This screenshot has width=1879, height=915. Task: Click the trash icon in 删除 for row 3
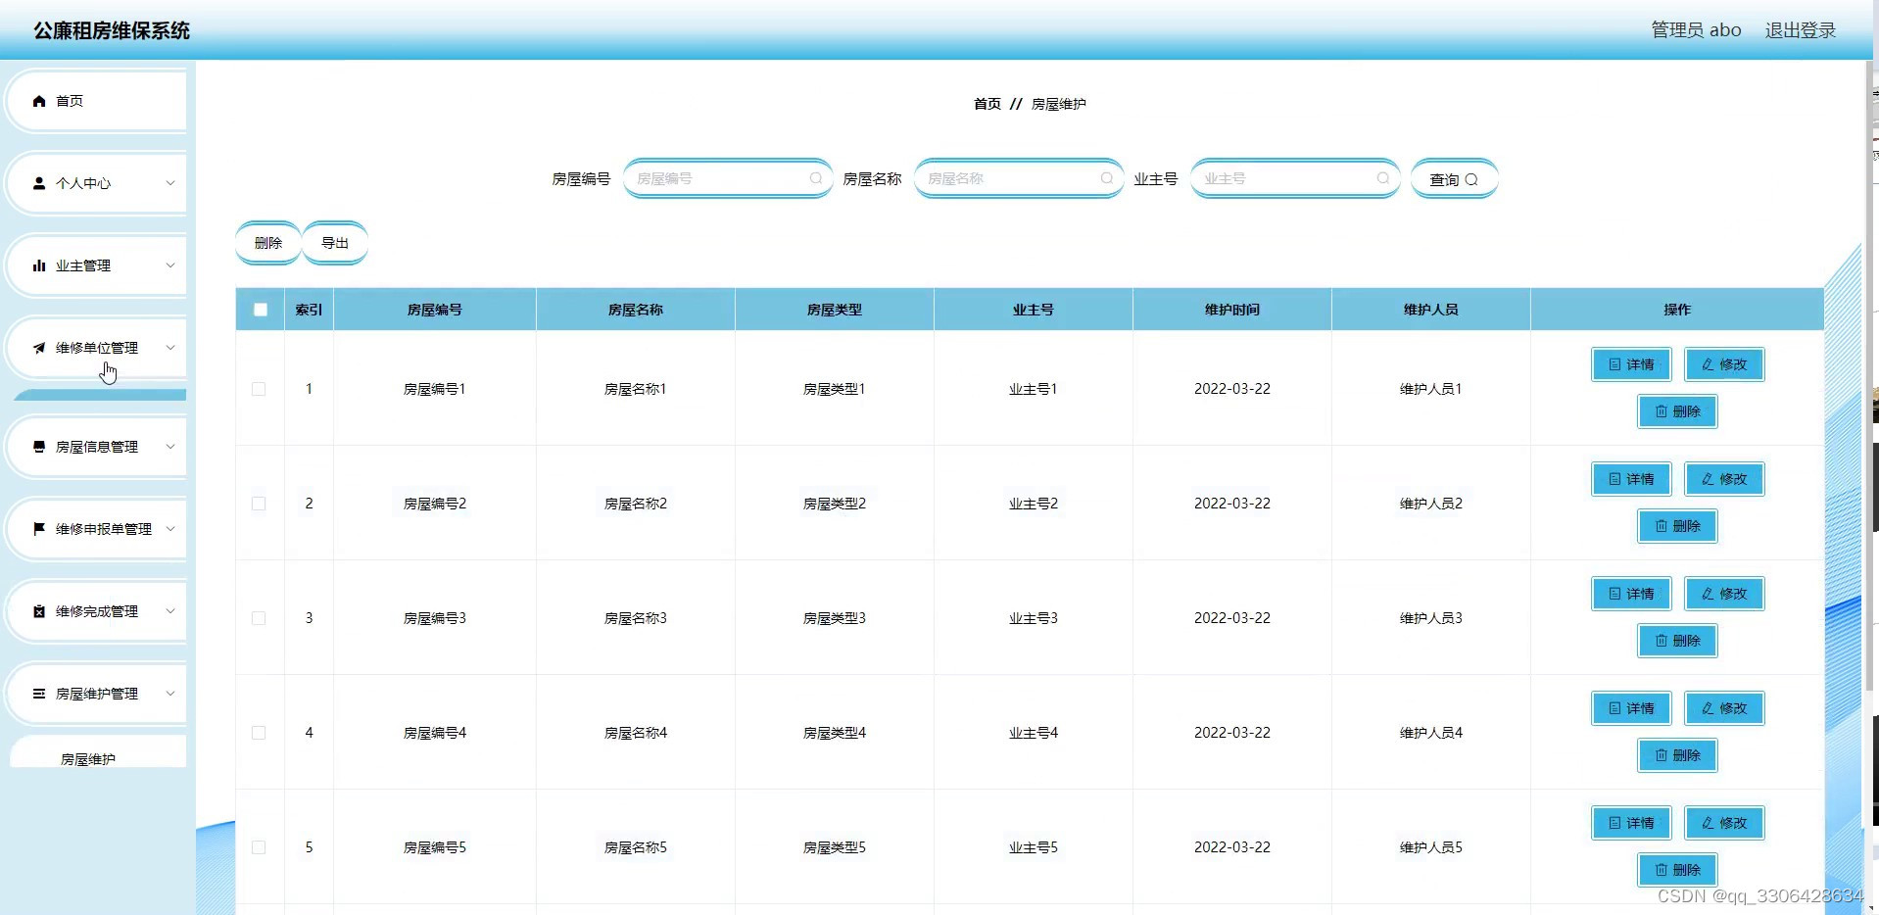pyautogui.click(x=1662, y=641)
